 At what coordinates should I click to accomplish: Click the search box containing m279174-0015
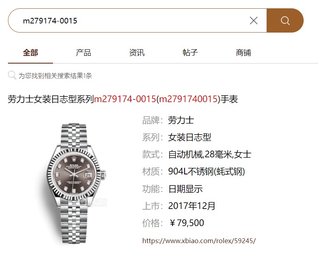(x=137, y=20)
